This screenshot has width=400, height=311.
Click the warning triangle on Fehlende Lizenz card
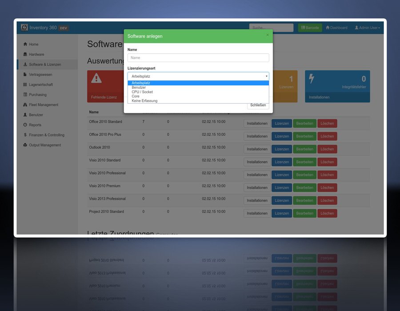(96, 78)
